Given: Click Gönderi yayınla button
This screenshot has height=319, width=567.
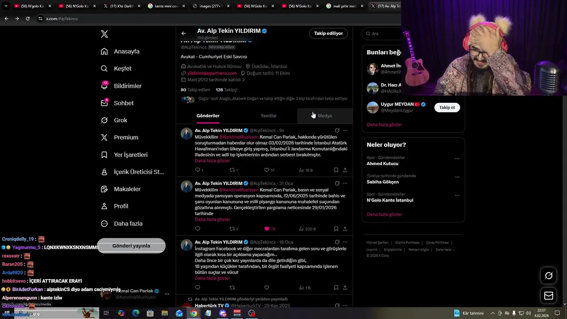Looking at the screenshot, I should [131, 246].
